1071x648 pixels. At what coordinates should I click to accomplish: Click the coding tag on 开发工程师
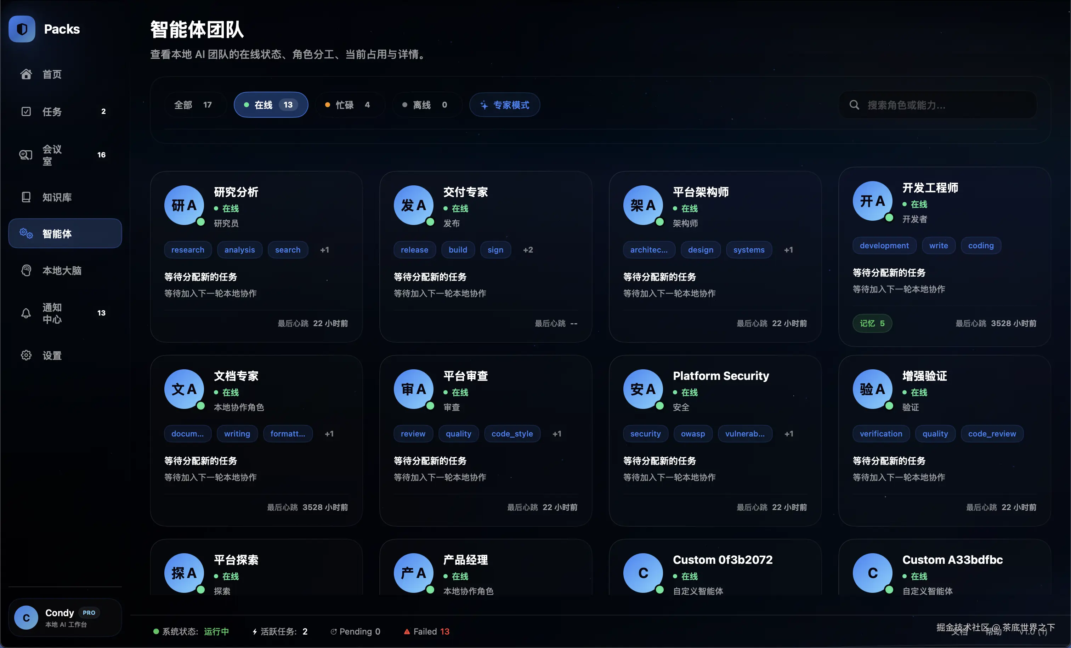coord(981,246)
